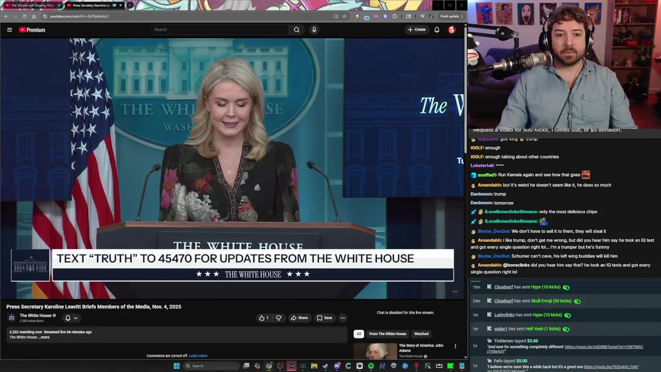Open Task View on taskbar
Image resolution: width=661 pixels, height=372 pixels.
pyautogui.click(x=246, y=366)
